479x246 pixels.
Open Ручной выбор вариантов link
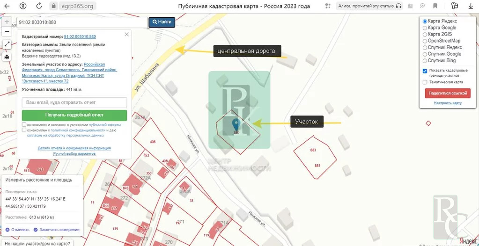click(x=74, y=153)
